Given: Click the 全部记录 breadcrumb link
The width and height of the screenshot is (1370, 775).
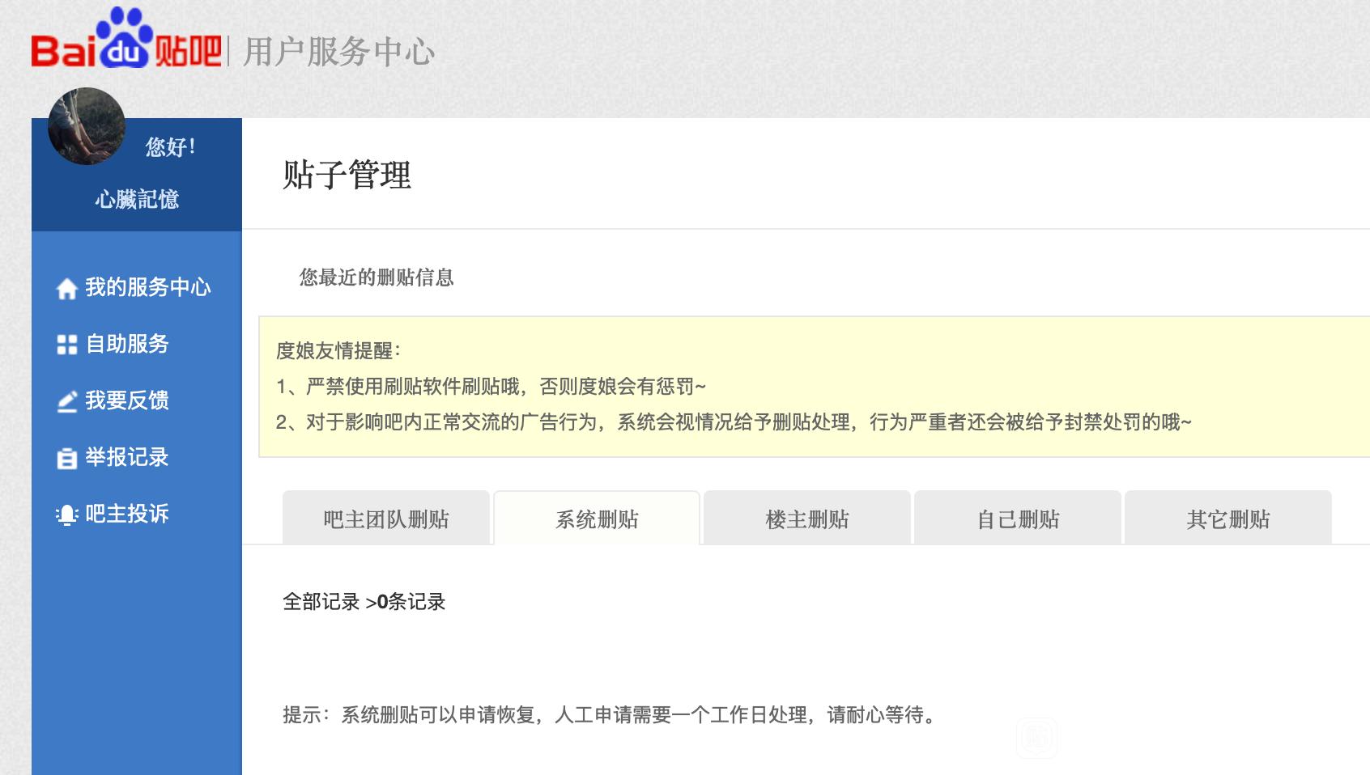Looking at the screenshot, I should click(321, 602).
